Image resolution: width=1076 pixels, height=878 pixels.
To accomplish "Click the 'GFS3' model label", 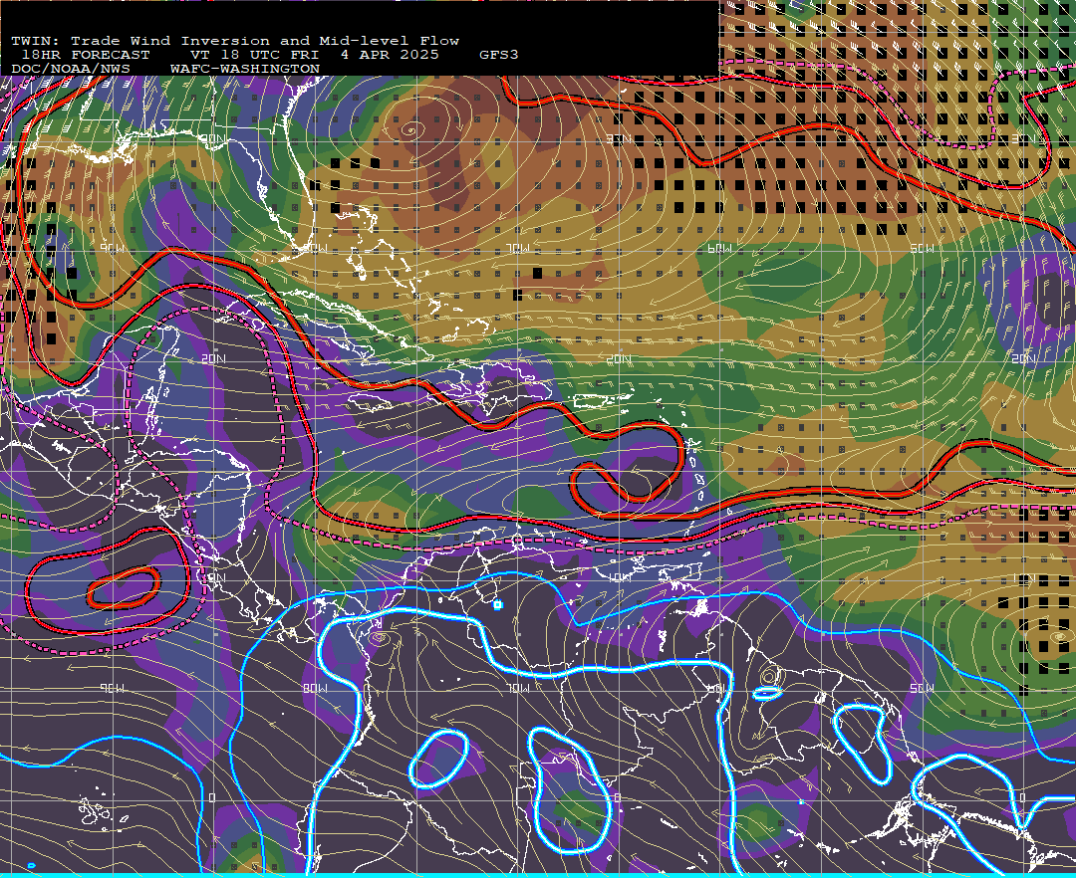I will [x=499, y=54].
